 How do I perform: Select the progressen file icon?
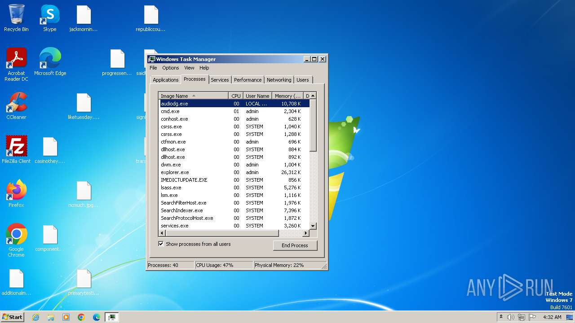(117, 62)
